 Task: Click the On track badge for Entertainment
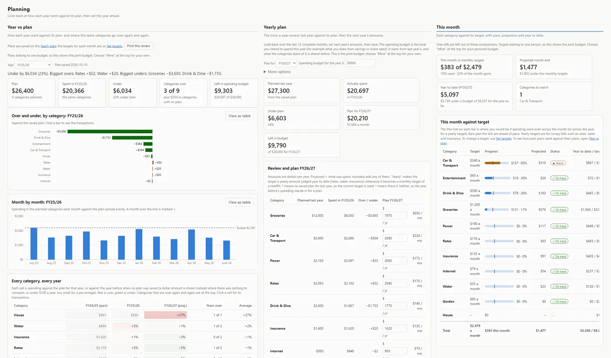pos(559,178)
